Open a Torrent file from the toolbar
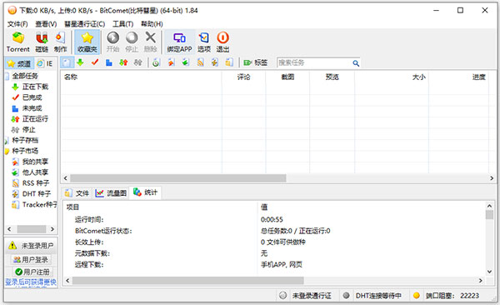The height and width of the screenshot is (305, 500). coord(18,42)
